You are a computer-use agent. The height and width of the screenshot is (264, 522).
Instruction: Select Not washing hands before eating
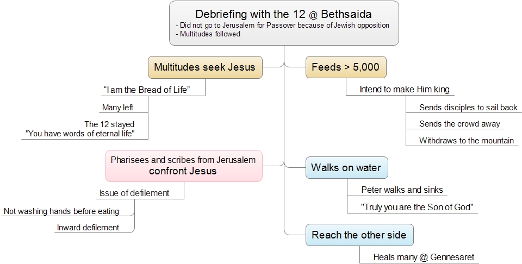(61, 211)
